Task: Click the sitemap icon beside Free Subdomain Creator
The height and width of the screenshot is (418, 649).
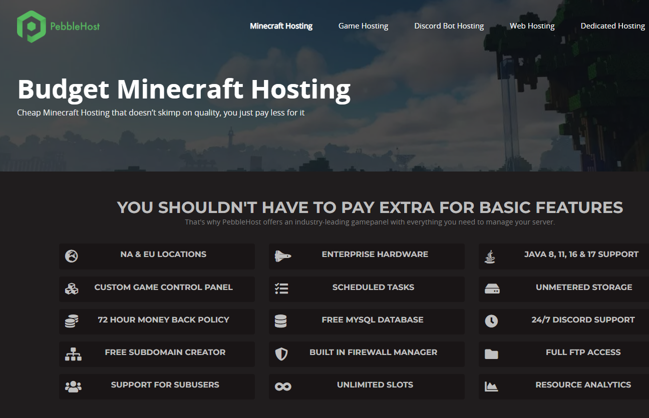Action: click(73, 354)
